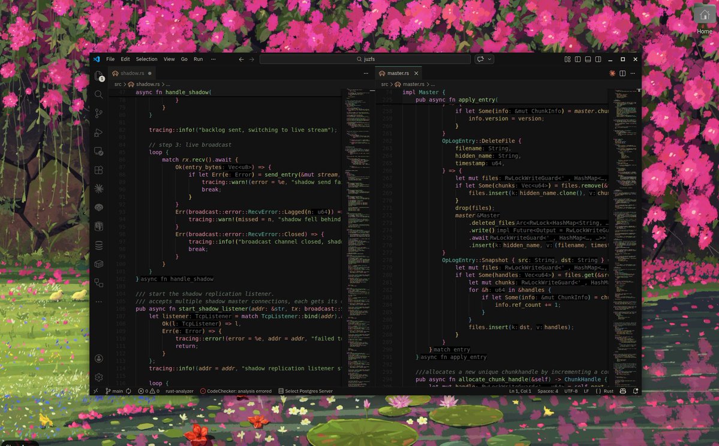This screenshot has height=446, width=719.
Task: Open the connected-squares icon in activity bar
Action: click(98, 283)
